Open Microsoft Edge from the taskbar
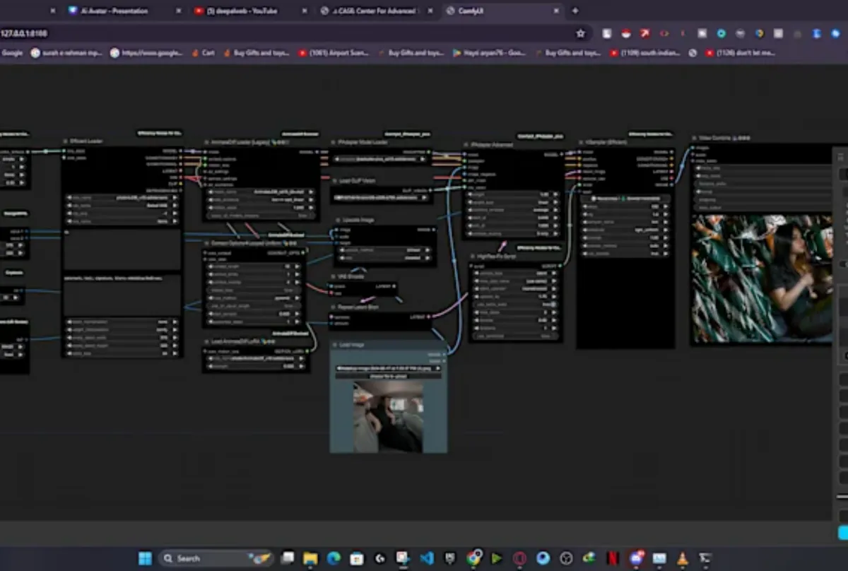The width and height of the screenshot is (848, 571). (x=334, y=558)
